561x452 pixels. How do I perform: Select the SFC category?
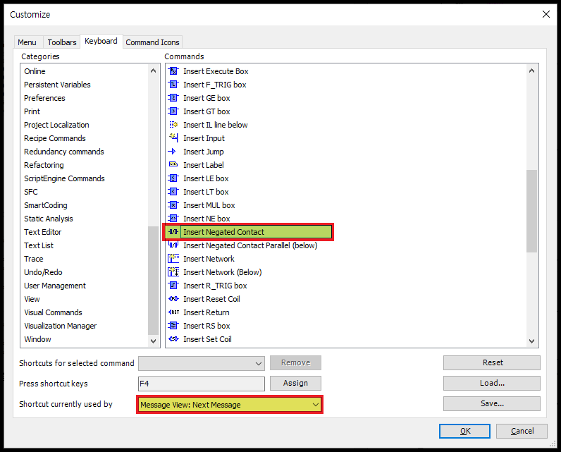coord(31,192)
